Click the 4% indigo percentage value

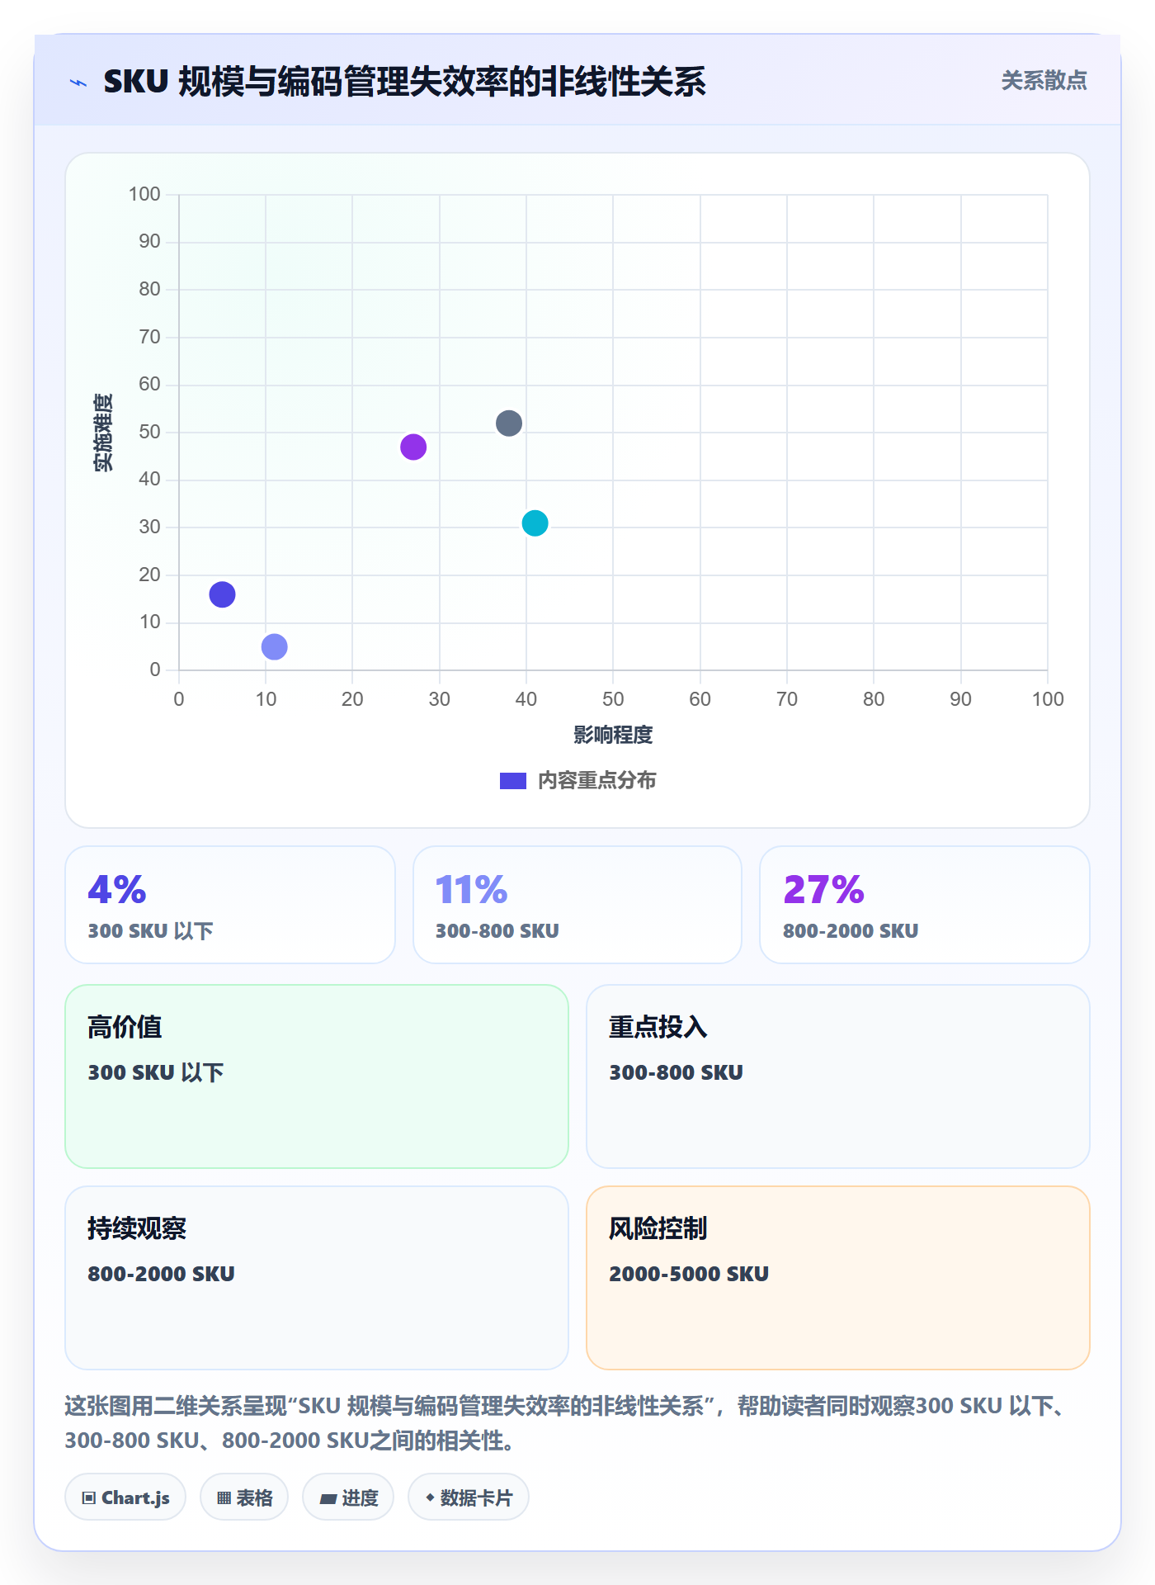pyautogui.click(x=117, y=890)
